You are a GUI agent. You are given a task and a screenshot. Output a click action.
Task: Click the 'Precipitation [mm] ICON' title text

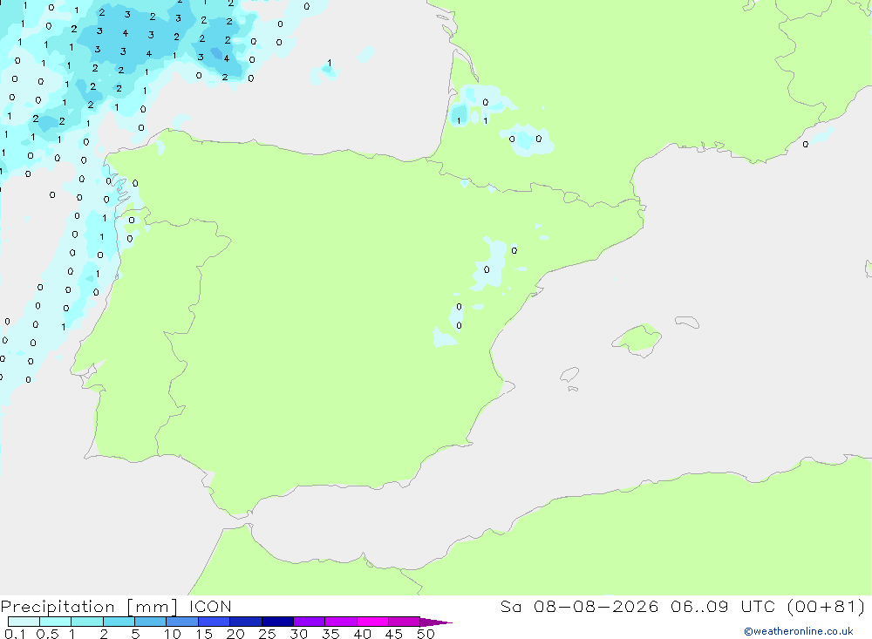click(x=116, y=606)
